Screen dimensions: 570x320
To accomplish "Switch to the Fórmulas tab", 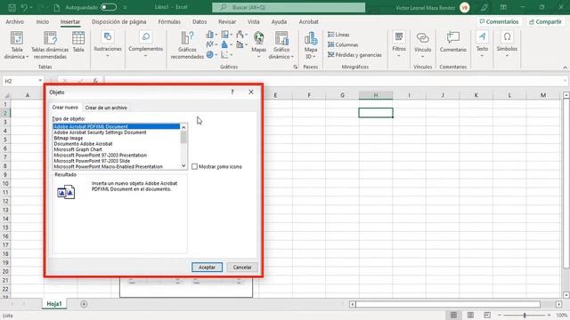I will [169, 21].
